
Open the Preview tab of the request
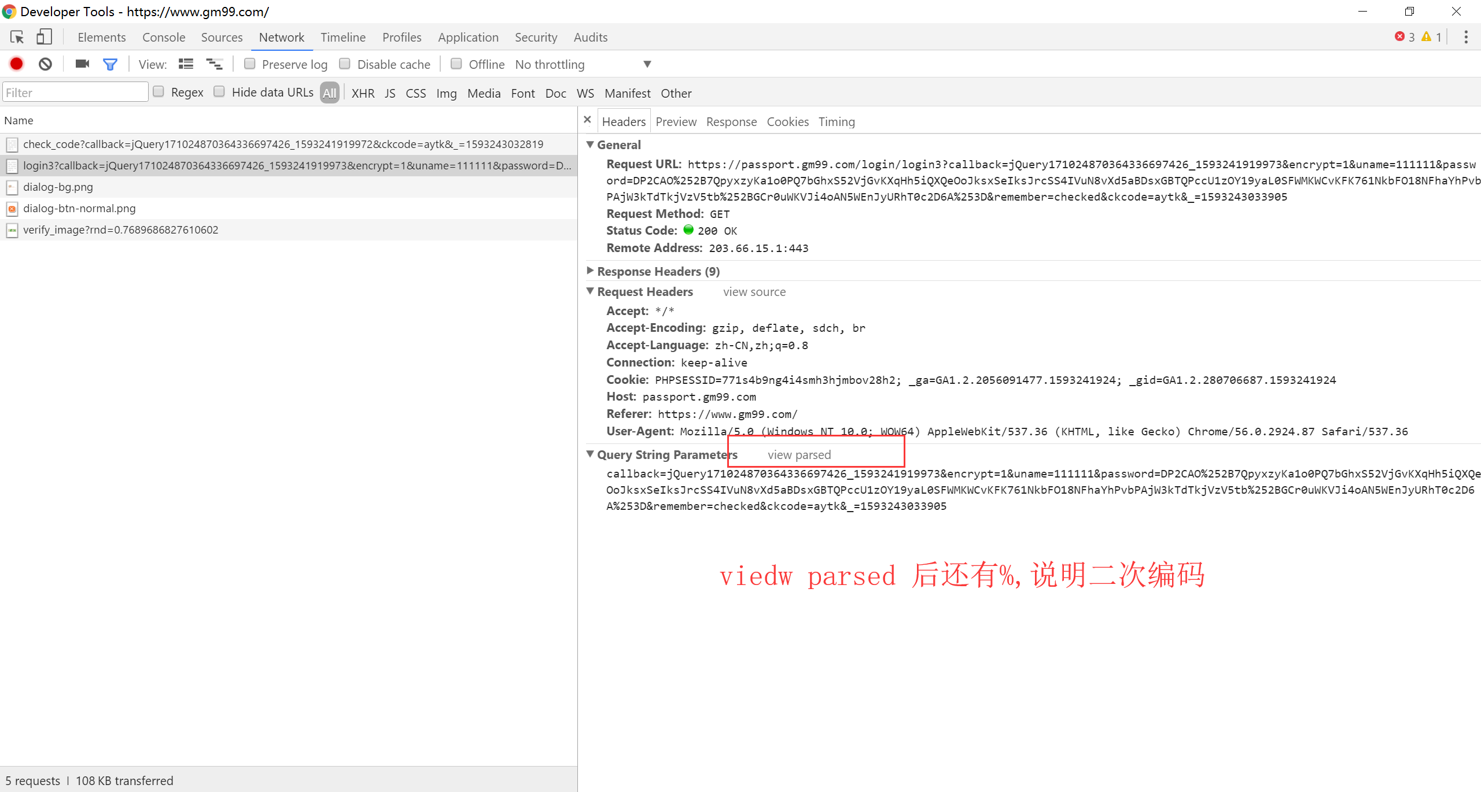pos(676,121)
